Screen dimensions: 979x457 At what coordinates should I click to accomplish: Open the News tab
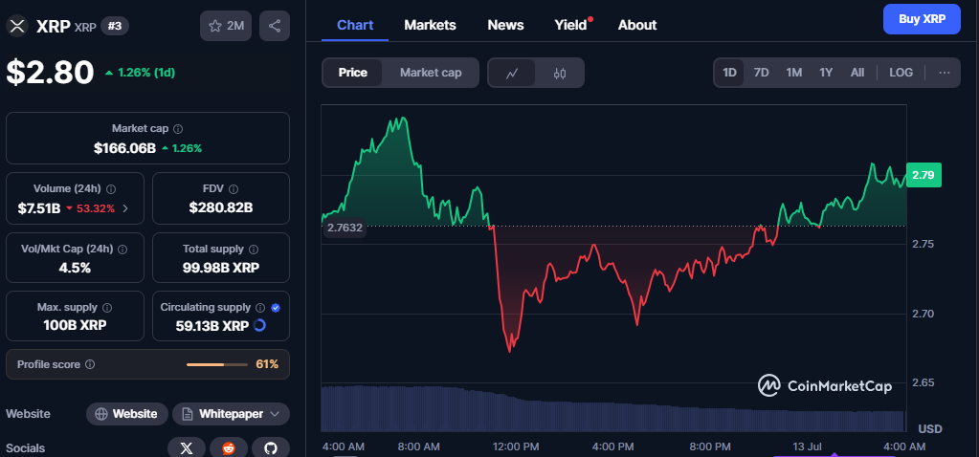[505, 26]
